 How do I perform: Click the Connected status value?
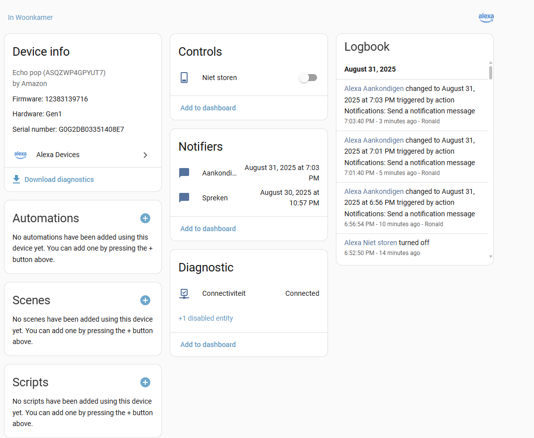[302, 293]
